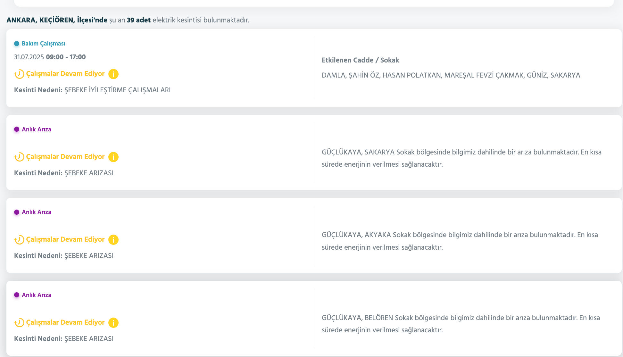The width and height of the screenshot is (623, 357).
Task: Click the Etkilenen Cadde / Sokak heading
Action: pos(360,60)
